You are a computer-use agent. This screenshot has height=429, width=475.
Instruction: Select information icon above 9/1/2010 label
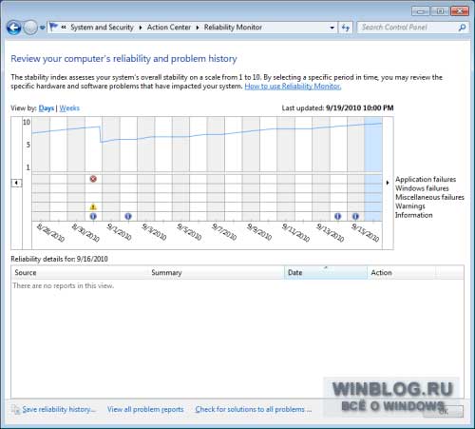(128, 216)
